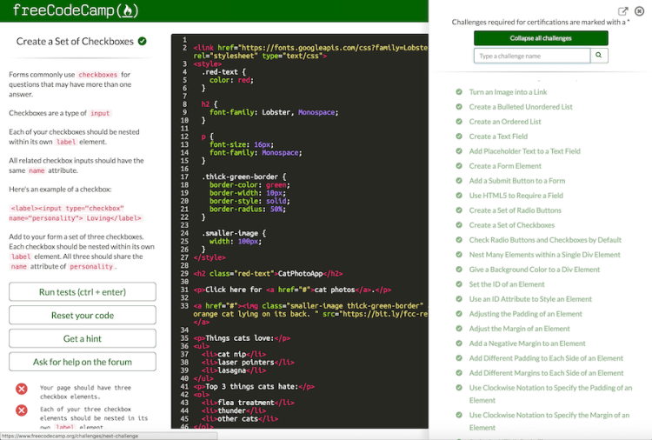This screenshot has width=652, height=440.
Task: Get a hint for this challenge
Action: pos(83,338)
